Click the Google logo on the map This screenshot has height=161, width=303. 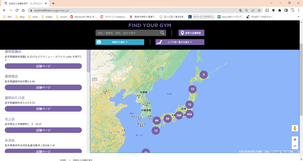pos(96,151)
